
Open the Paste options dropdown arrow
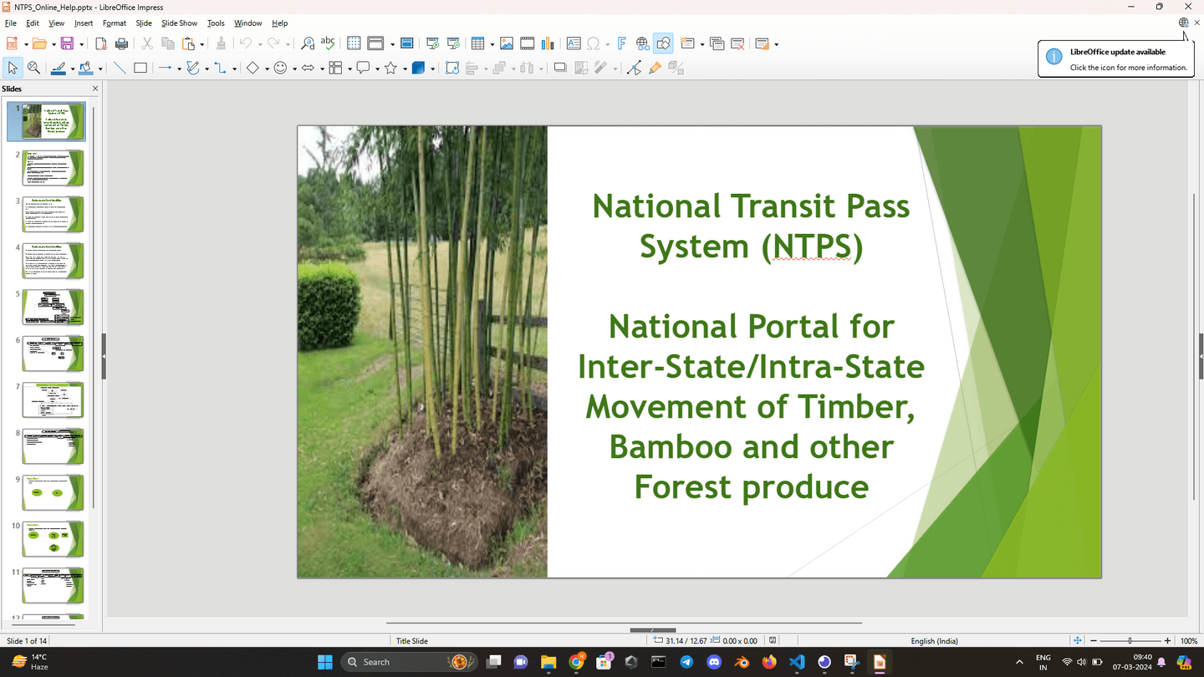coord(202,44)
